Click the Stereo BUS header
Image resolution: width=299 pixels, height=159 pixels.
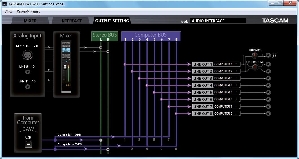tap(105, 36)
